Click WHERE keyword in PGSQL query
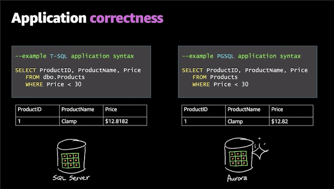 201,84
